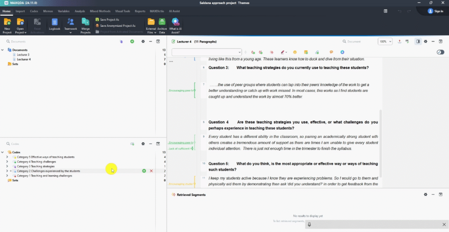The width and height of the screenshot is (449, 232).
Task: Open the Visual Tools tab
Action: pyautogui.click(x=122, y=11)
